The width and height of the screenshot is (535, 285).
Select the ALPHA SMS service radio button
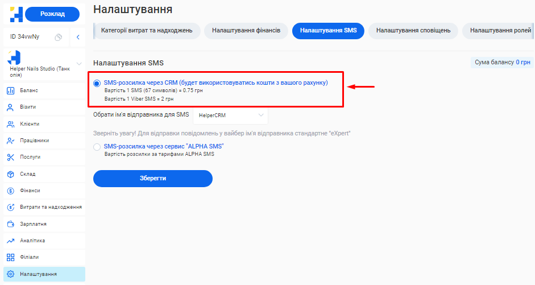97,147
